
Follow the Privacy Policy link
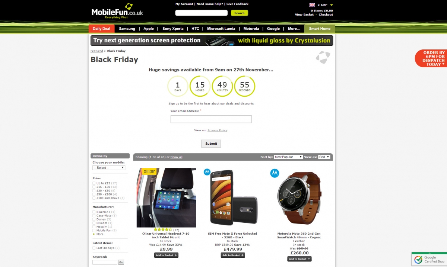tap(217, 131)
